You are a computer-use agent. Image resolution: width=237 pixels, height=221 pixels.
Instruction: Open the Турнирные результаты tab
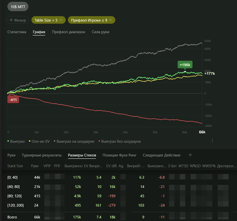(x=42, y=155)
